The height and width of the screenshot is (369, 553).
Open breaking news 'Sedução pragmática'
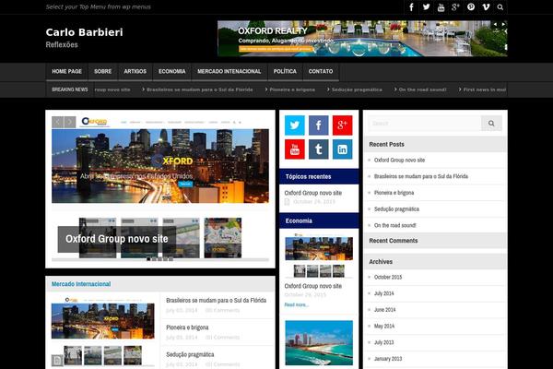click(357, 89)
